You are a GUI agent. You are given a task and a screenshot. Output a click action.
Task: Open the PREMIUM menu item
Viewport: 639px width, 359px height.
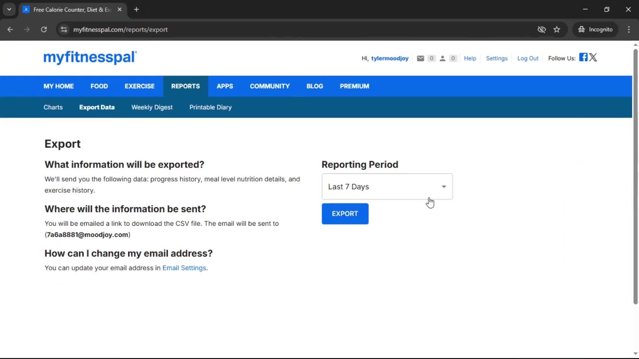point(354,86)
